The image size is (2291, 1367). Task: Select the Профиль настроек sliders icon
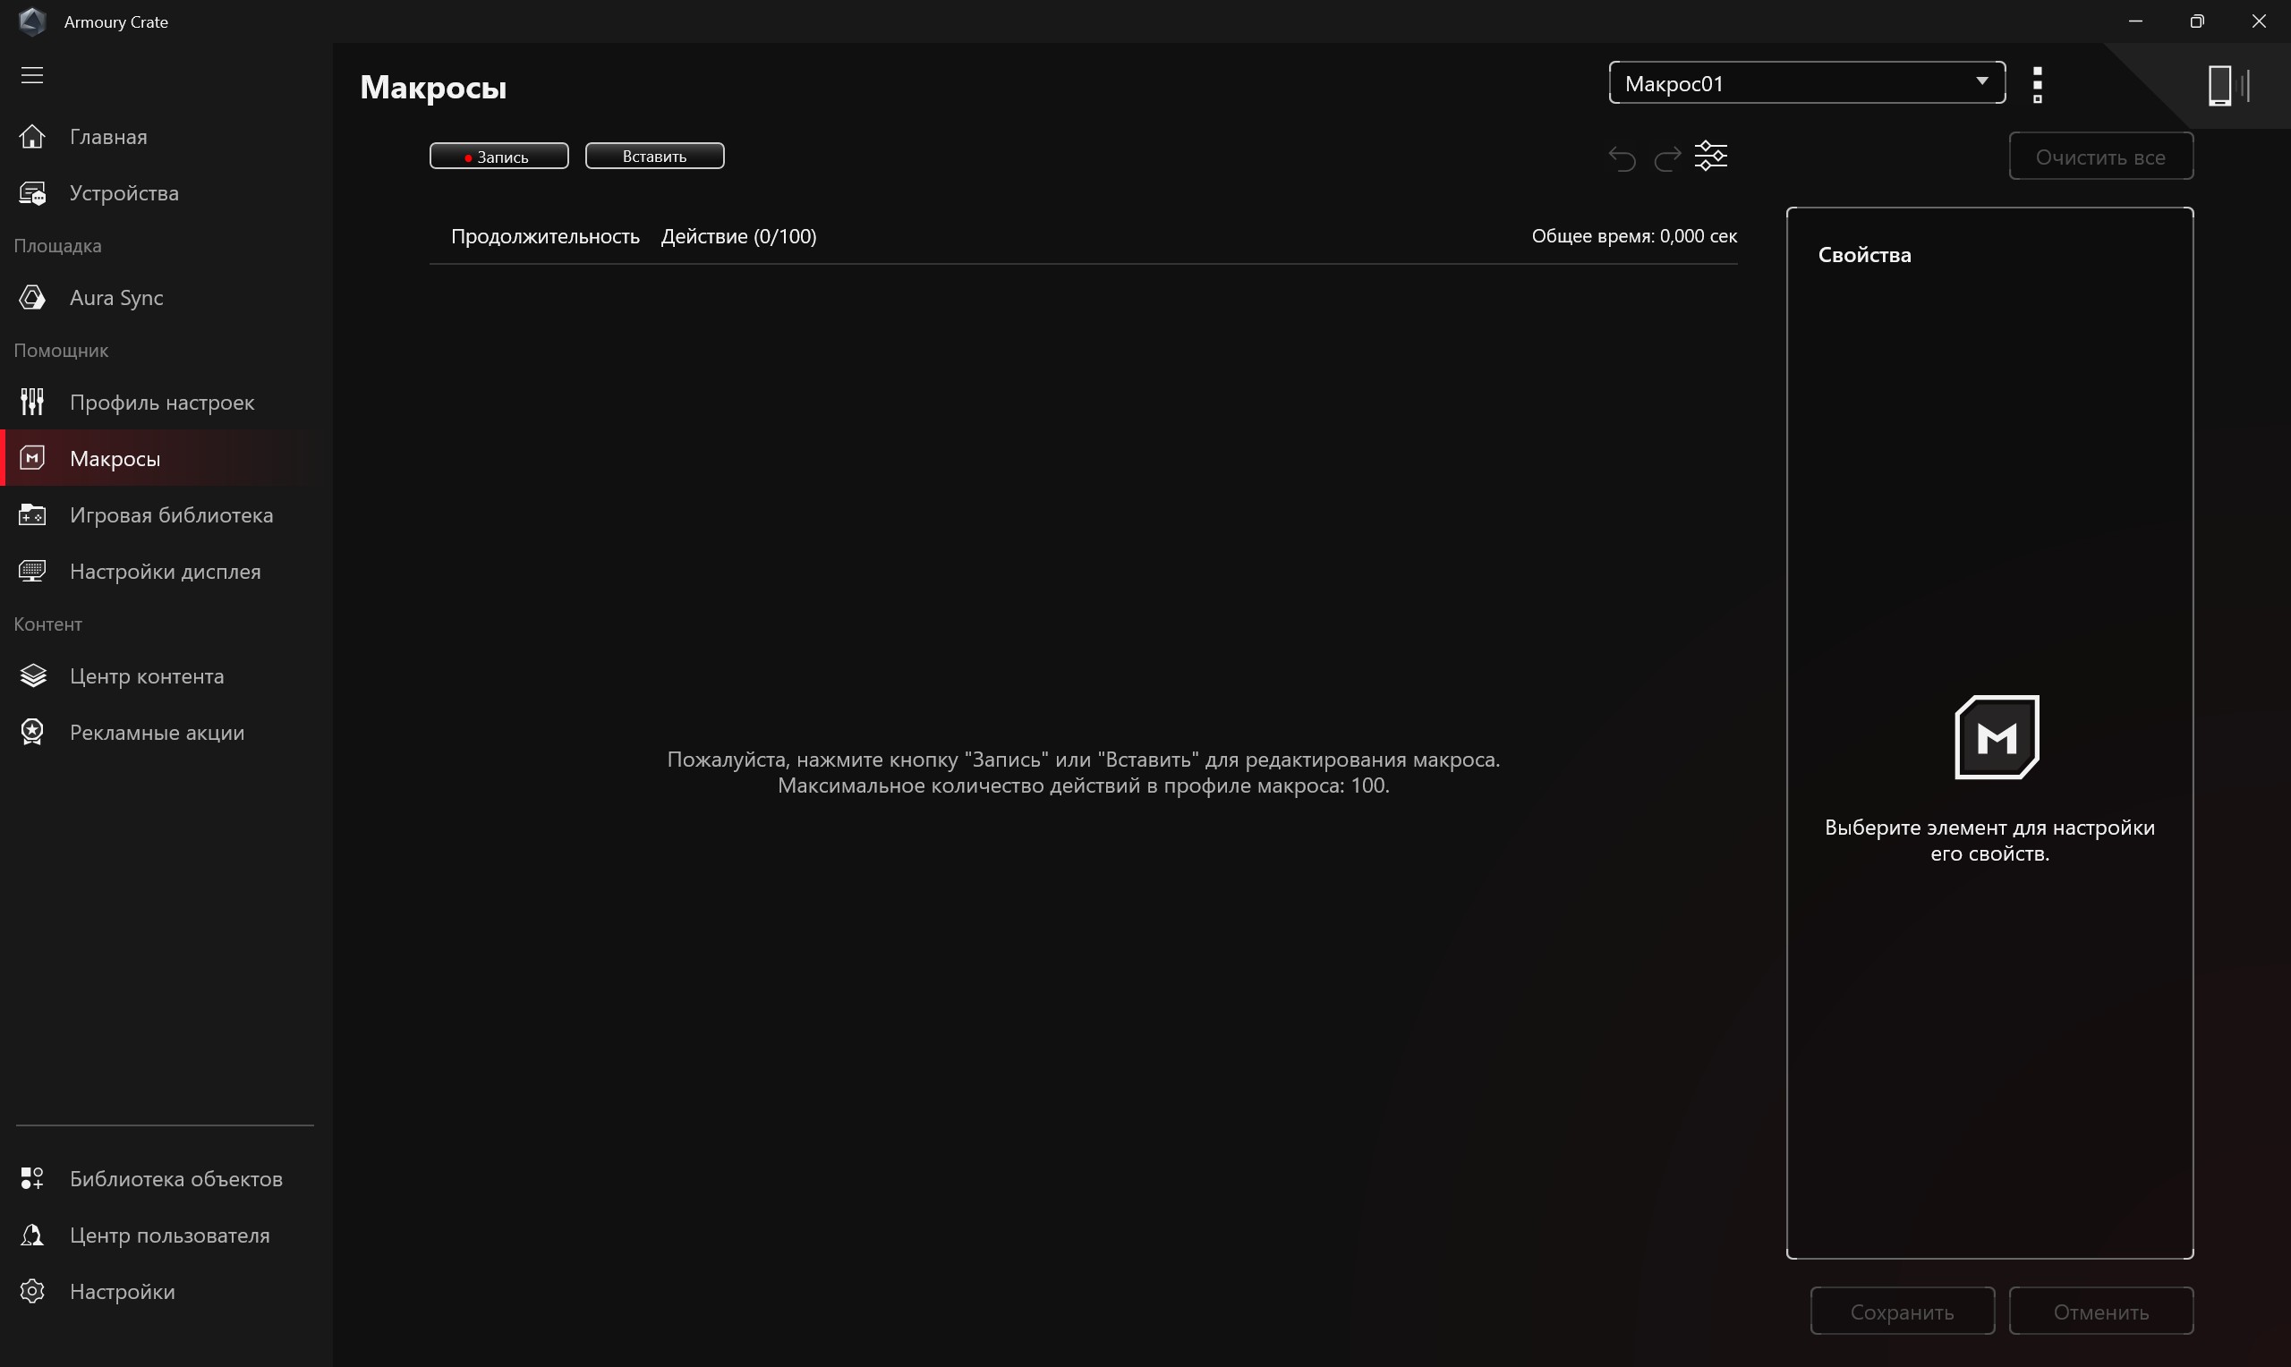pyautogui.click(x=32, y=402)
